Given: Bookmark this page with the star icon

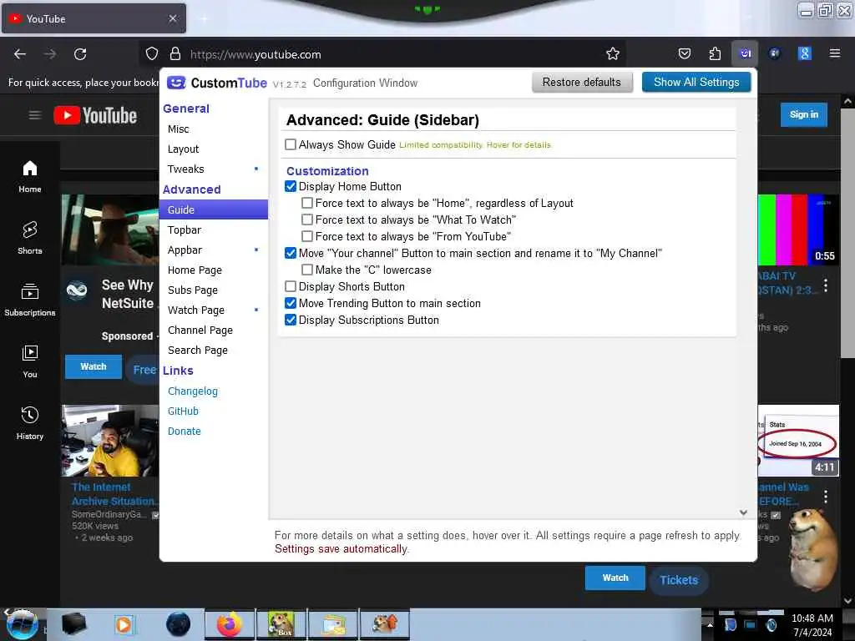Looking at the screenshot, I should (612, 53).
